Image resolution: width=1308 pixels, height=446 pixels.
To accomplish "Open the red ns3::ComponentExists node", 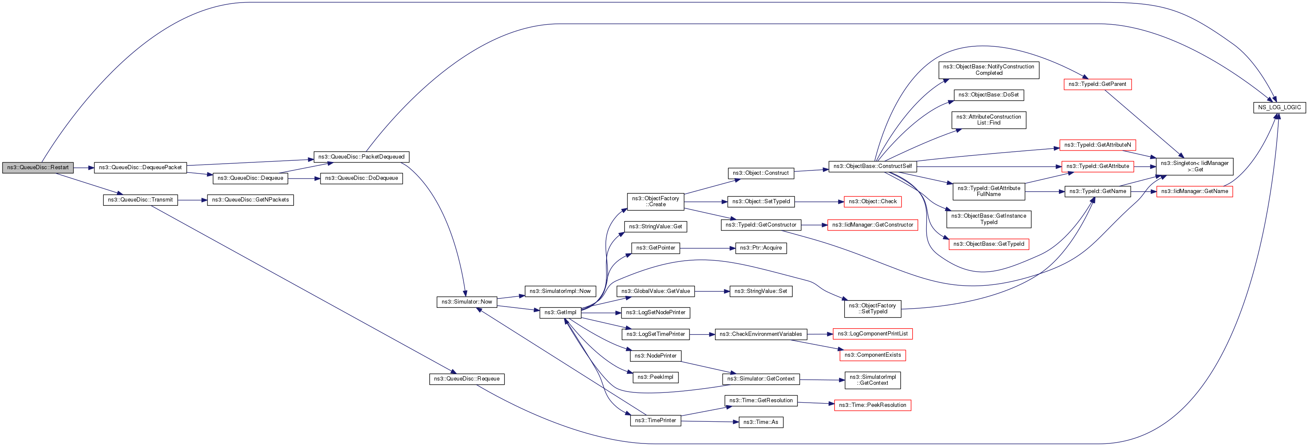I will coord(872,355).
